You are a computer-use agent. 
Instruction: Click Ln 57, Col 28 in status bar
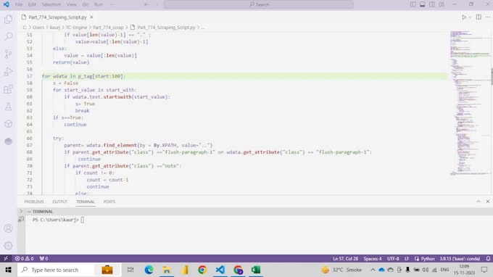(x=345, y=258)
